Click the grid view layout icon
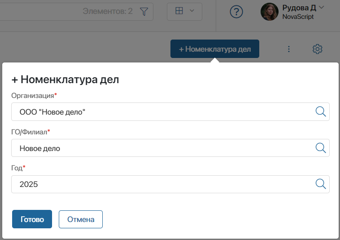340x240 pixels. point(179,11)
